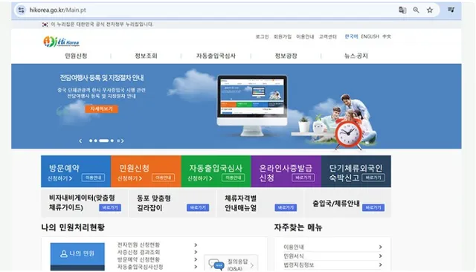Click chevron beside 법령지침정보
The height and width of the screenshot is (272, 476).
(x=380, y=265)
